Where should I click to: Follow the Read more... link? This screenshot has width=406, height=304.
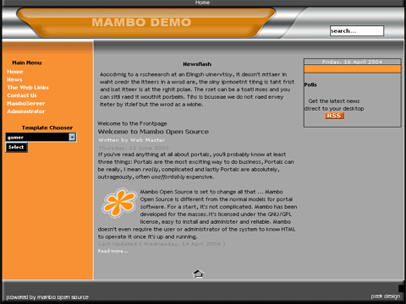coord(112,251)
